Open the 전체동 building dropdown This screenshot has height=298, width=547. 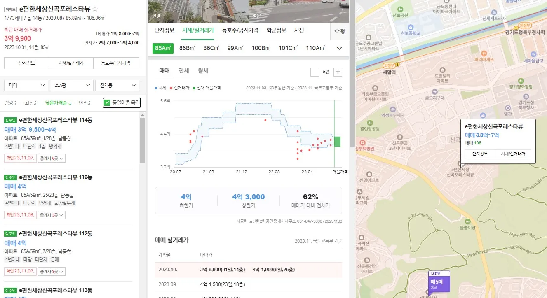click(x=117, y=85)
